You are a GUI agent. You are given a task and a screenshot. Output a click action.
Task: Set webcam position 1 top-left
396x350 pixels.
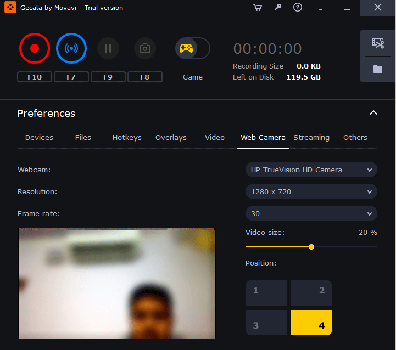click(x=266, y=293)
